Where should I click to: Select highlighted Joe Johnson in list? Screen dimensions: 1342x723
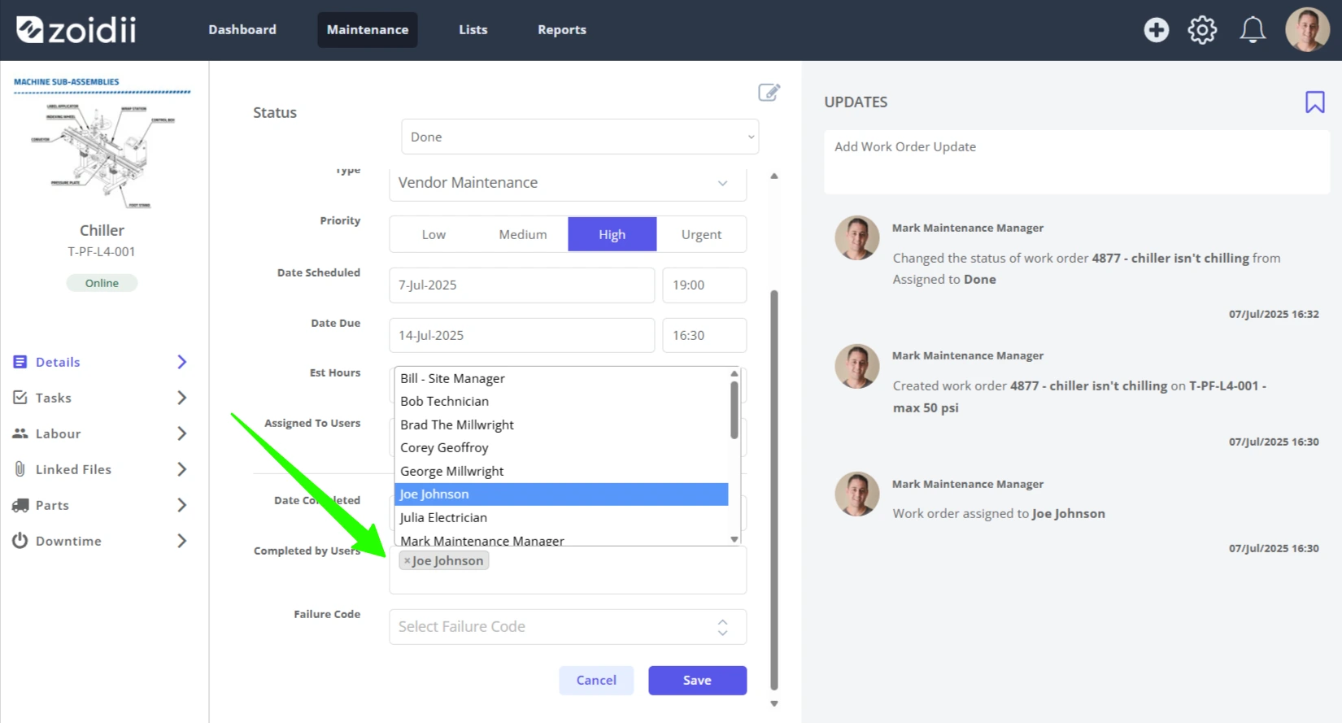561,494
